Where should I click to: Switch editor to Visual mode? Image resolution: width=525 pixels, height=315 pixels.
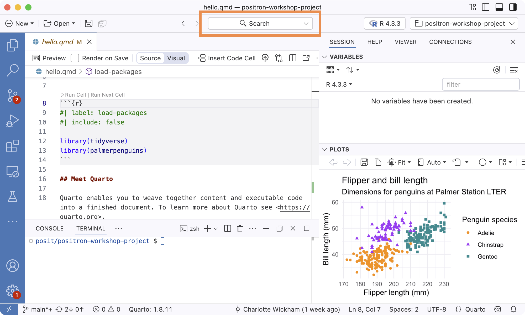click(176, 58)
